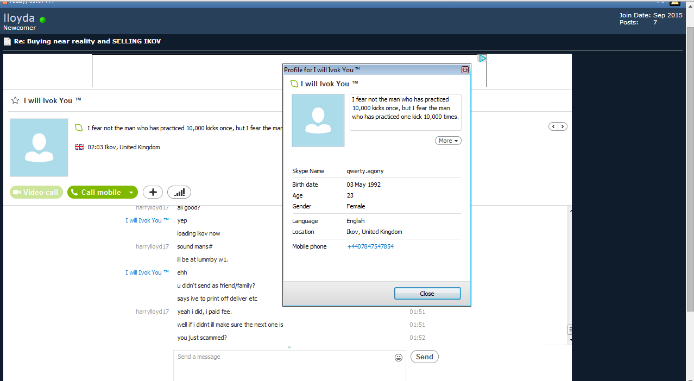Close the profile dialog with red X

pyautogui.click(x=465, y=70)
